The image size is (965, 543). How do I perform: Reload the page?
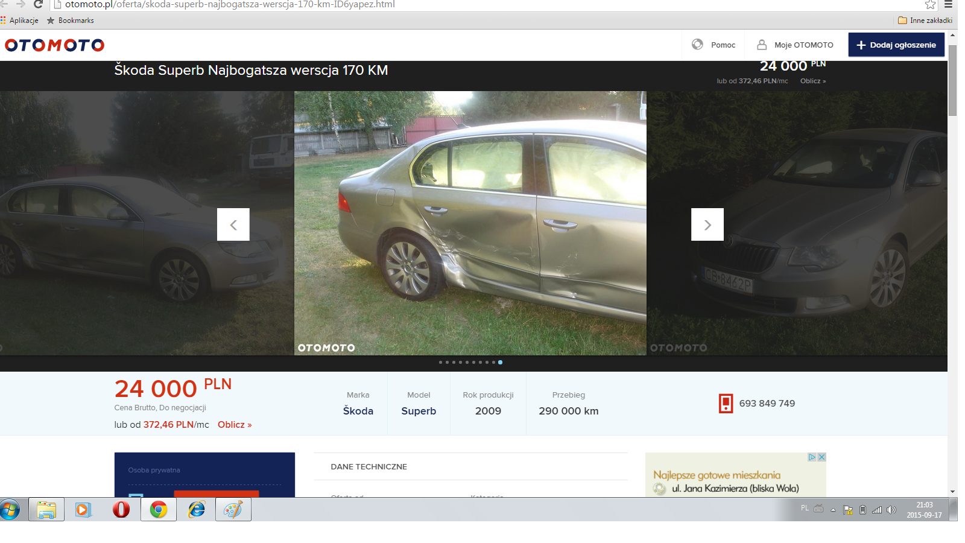38,5
